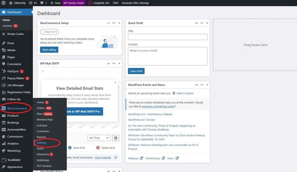Move WooCommerce Setup widget down
The width and height of the screenshot is (297, 172).
[114, 23]
